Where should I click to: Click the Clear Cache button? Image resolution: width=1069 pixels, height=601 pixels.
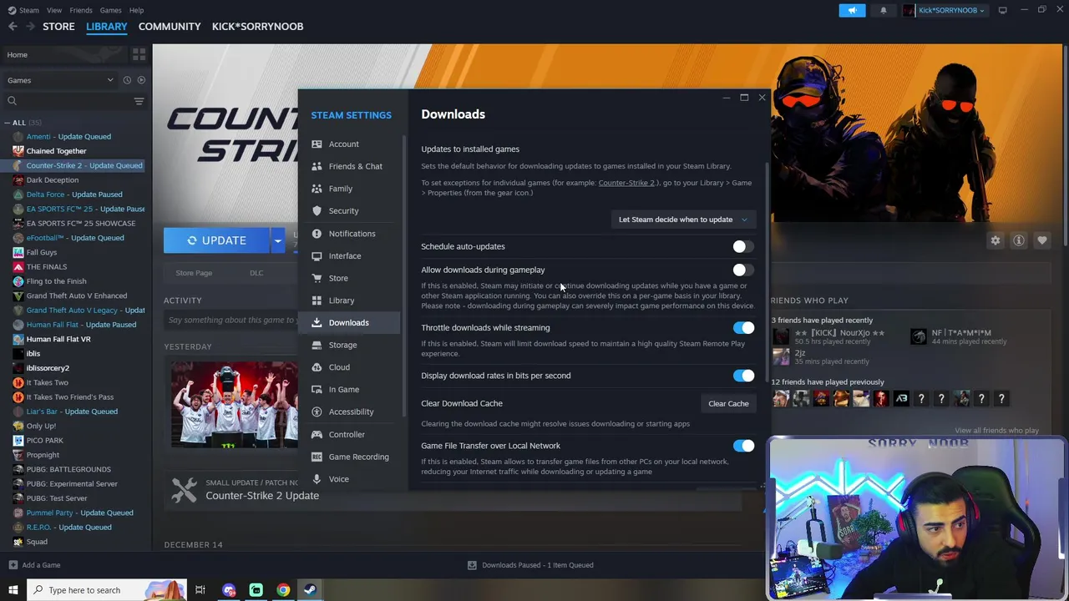728,404
